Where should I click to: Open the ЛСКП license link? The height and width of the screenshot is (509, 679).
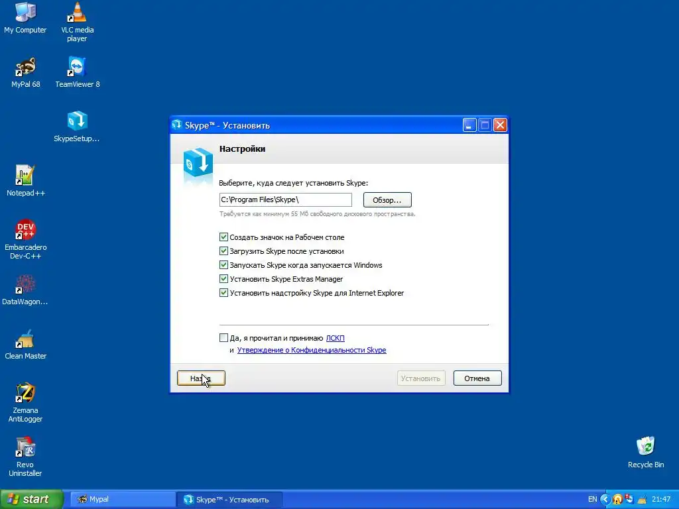pyautogui.click(x=335, y=338)
